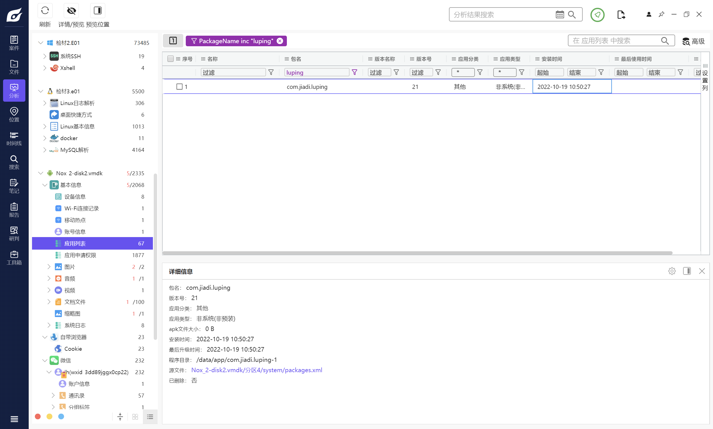Image resolution: width=713 pixels, height=429 pixels.
Task: Expand the 系统SSH node
Action: pos(45,56)
